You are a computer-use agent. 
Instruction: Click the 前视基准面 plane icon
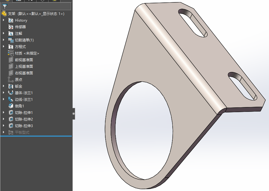pos(11,60)
